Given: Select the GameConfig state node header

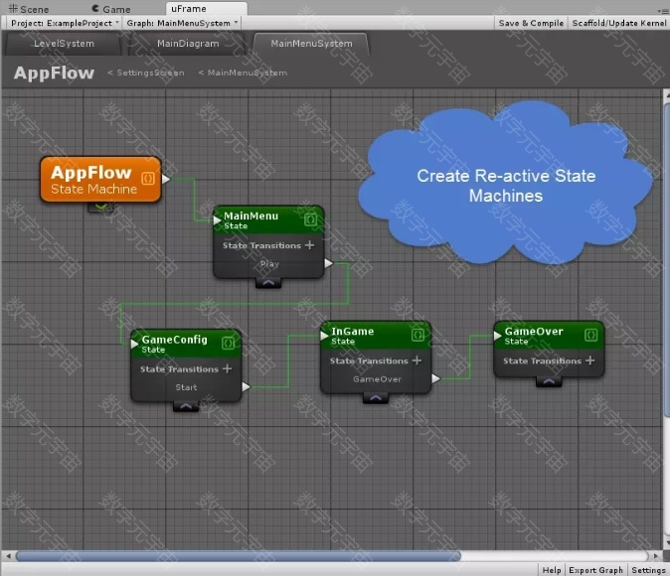Looking at the screenshot, I should coord(186,344).
